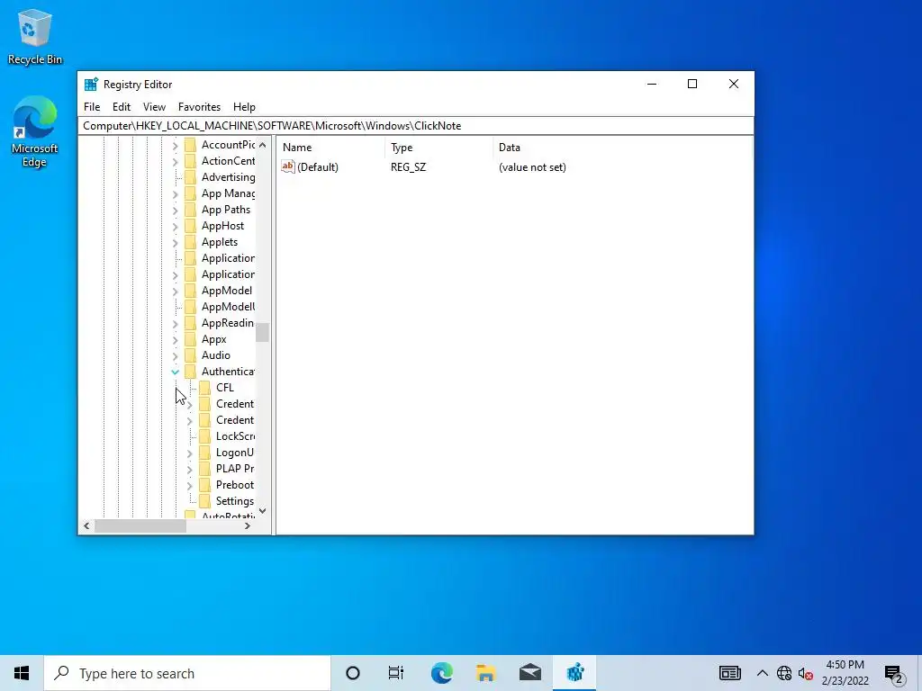Viewport: 922px width, 691px height.
Task: Open the clock showing 4:50 PM
Action: point(845,673)
